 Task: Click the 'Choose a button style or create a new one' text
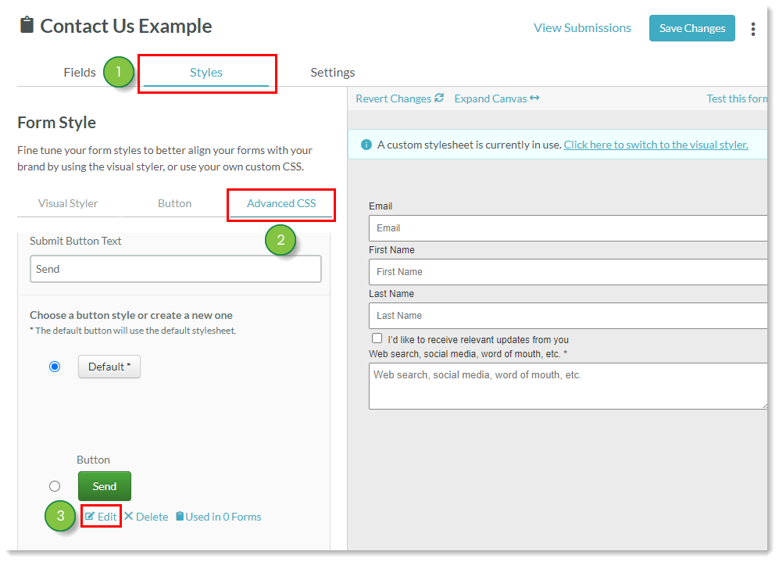coord(131,315)
